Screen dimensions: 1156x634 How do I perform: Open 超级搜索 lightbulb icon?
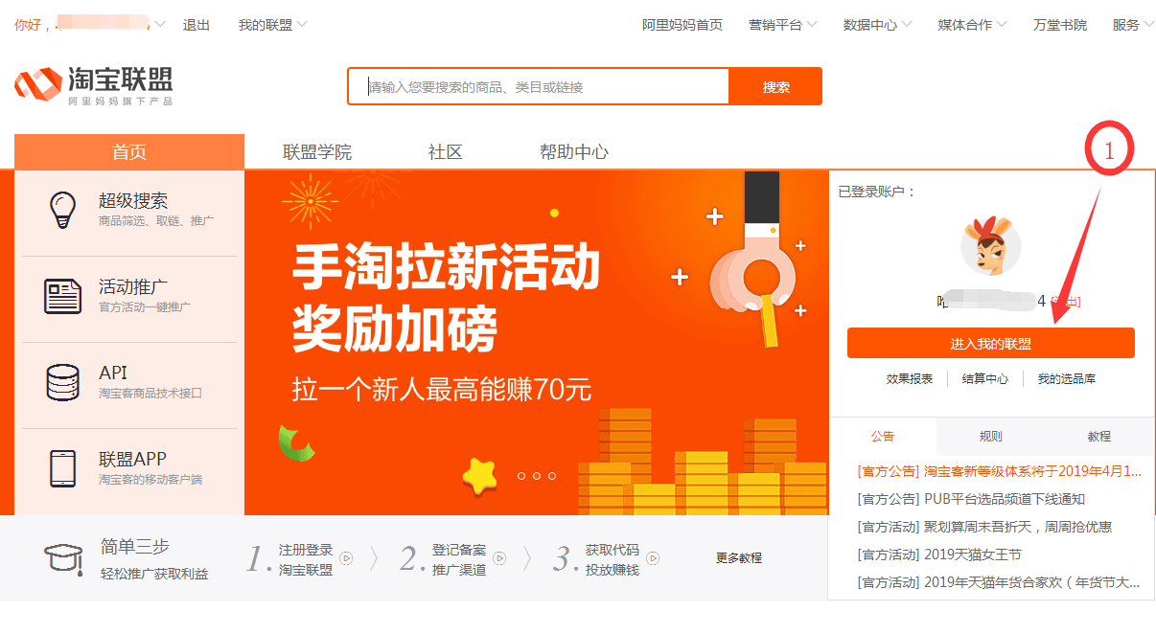pyautogui.click(x=63, y=210)
